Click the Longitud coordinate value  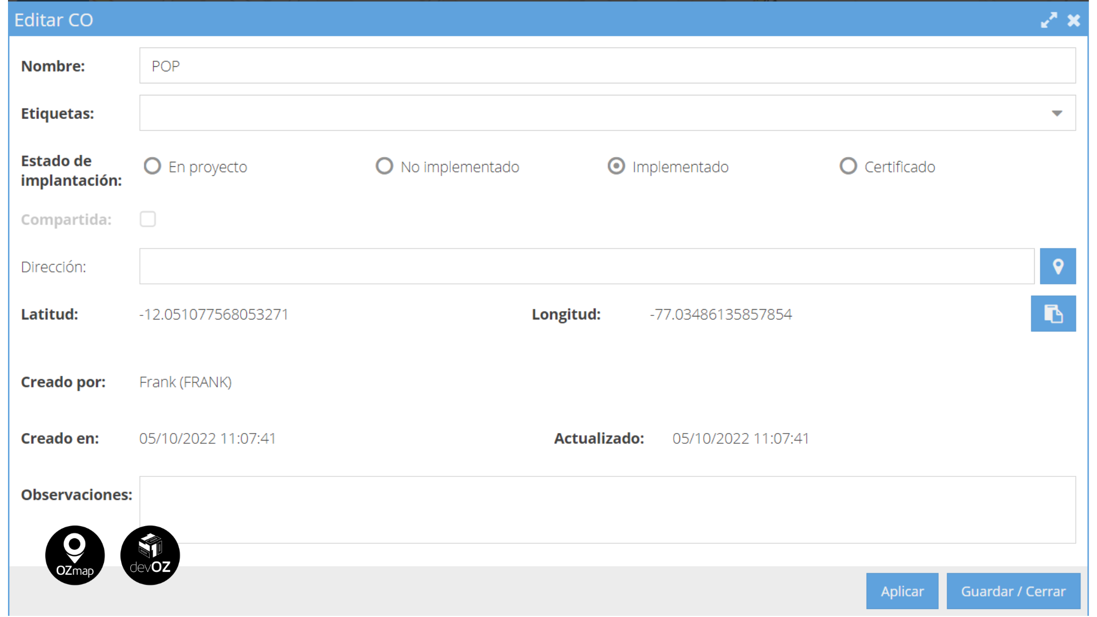click(x=720, y=315)
